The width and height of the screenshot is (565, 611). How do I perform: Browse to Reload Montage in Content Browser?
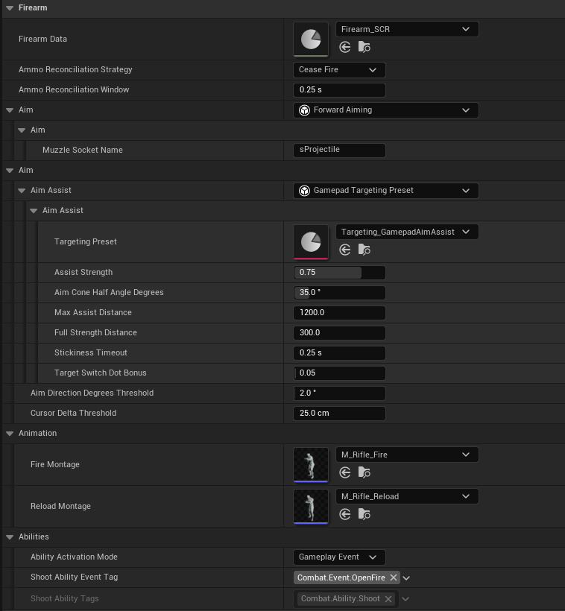[364, 514]
